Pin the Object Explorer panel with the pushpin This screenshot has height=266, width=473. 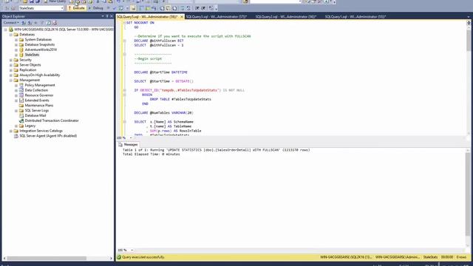[107, 16]
